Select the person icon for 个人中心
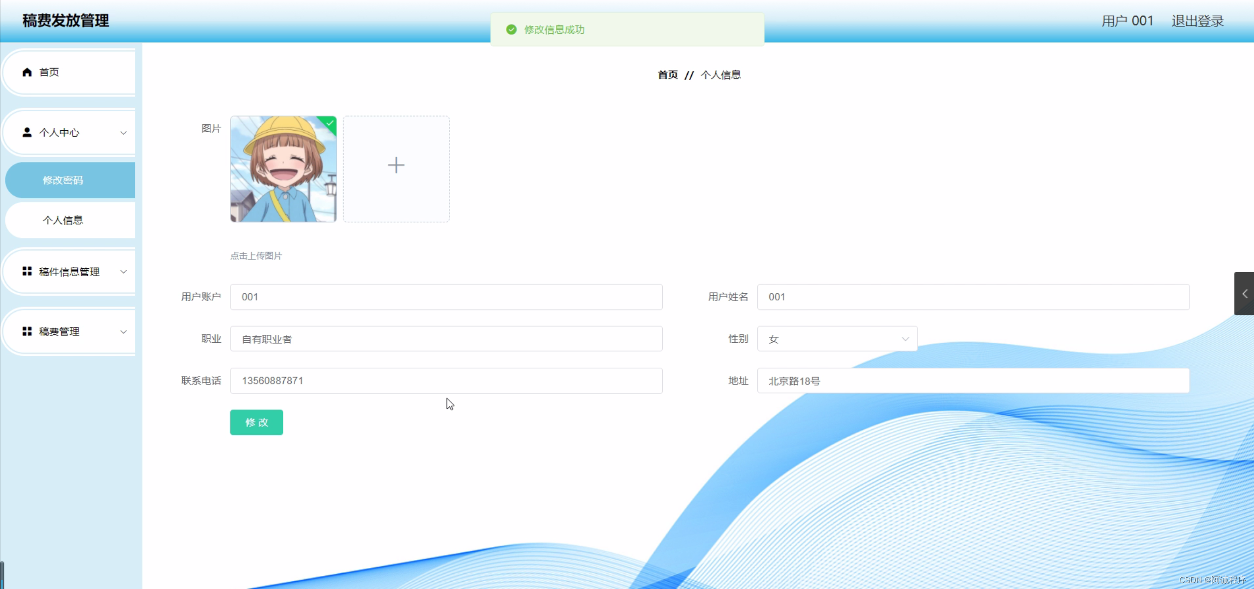 point(27,132)
